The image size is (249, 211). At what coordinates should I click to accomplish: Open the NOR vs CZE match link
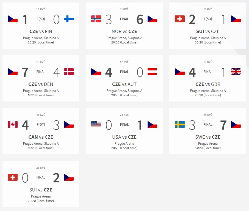124,31
